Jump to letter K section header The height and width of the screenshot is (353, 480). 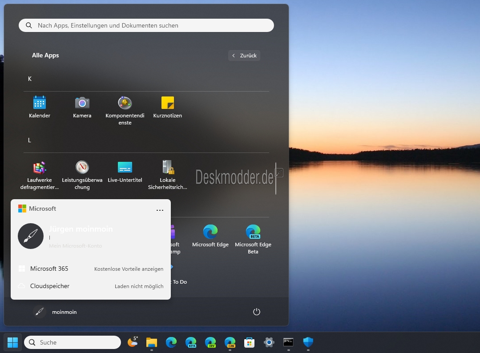tap(30, 79)
